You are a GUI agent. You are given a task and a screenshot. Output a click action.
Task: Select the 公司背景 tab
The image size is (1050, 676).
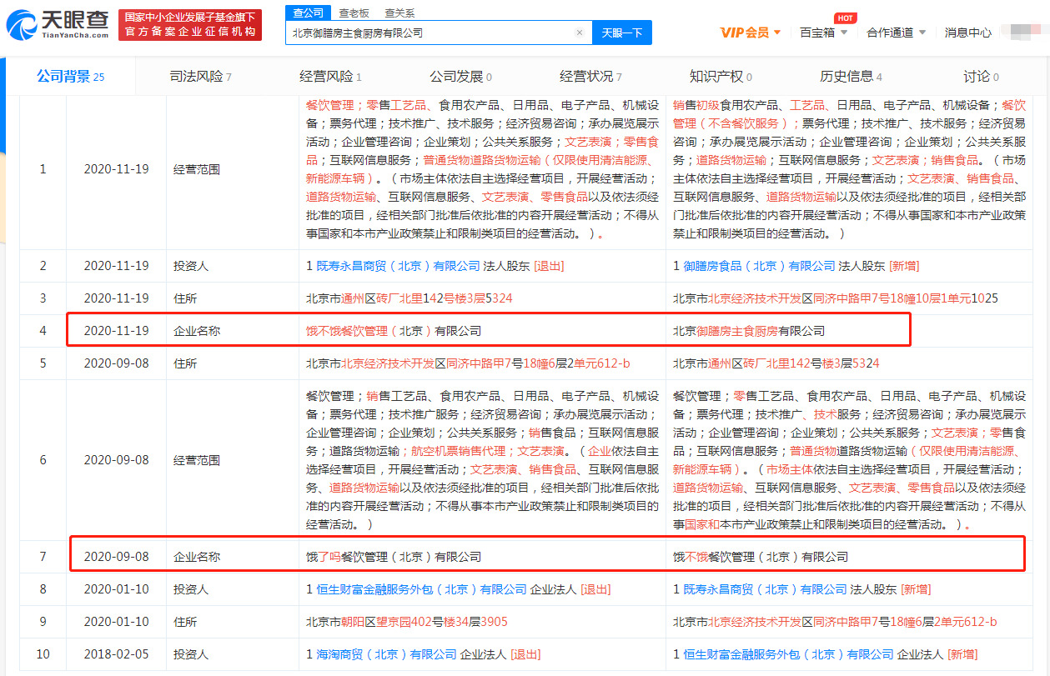coord(71,77)
